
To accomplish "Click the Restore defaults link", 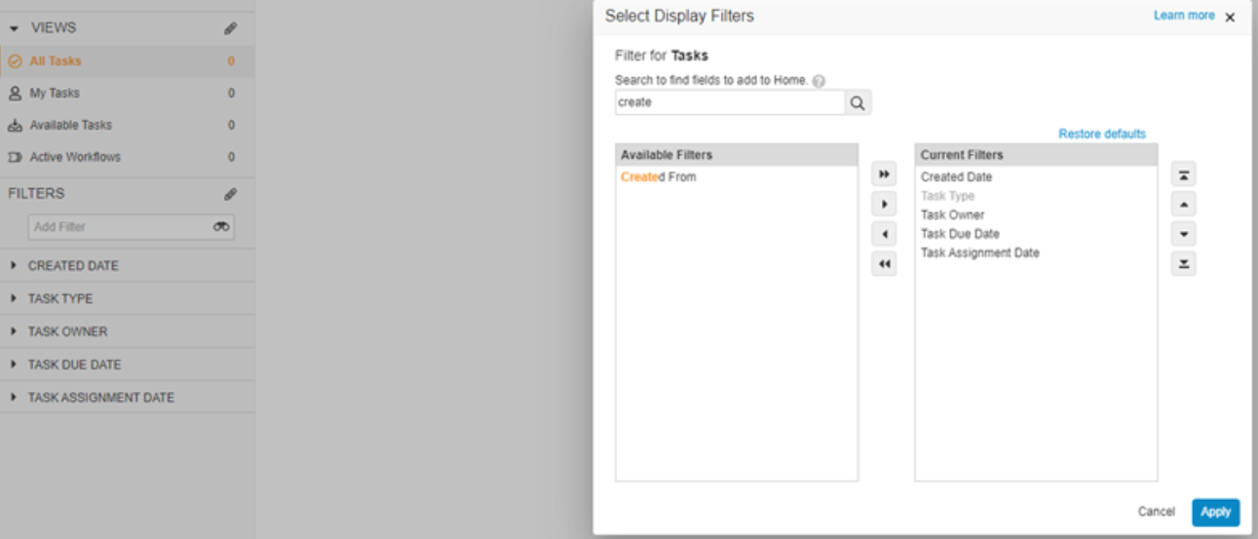I will tap(1102, 135).
